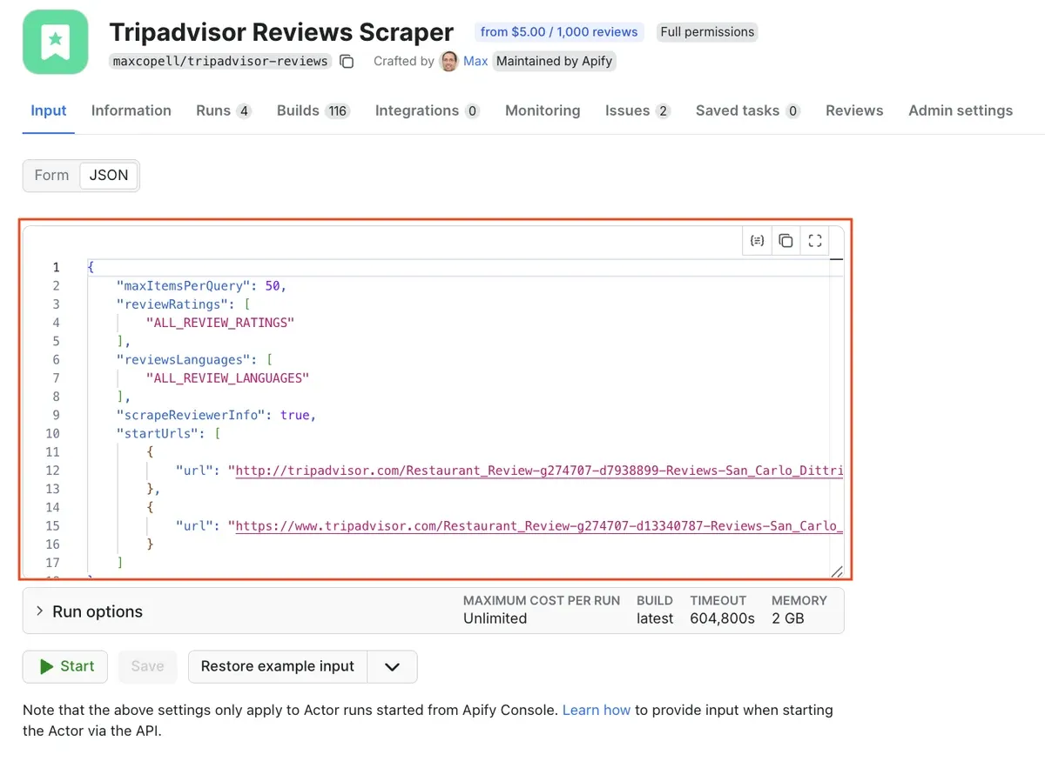This screenshot has width=1045, height=768.
Task: Click the green play icon on Start
Action: click(46, 666)
